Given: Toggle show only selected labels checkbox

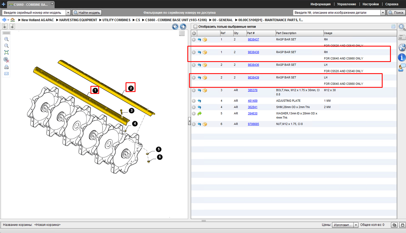Looking at the screenshot, I should click(x=195, y=27).
